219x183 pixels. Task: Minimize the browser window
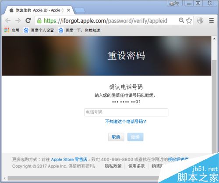189,4
